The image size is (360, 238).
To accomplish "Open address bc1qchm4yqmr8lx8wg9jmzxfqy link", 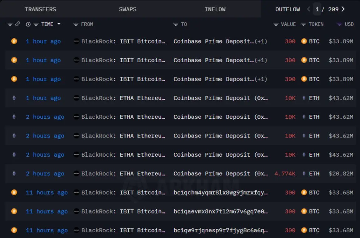I will click(221, 193).
